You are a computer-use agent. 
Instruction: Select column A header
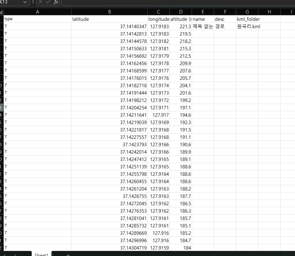click(x=38, y=12)
